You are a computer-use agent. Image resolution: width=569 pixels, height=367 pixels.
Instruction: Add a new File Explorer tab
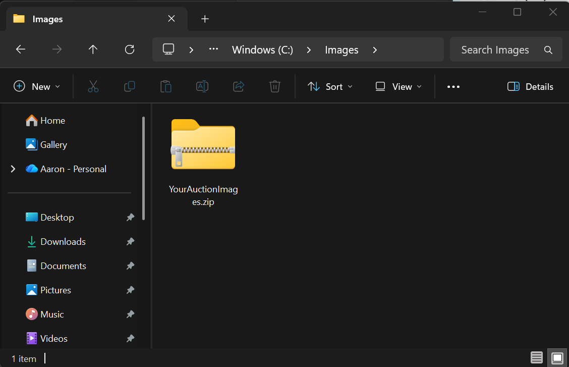click(205, 19)
